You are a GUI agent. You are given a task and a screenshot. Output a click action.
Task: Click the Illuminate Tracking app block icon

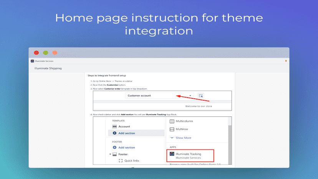[x=172, y=154]
